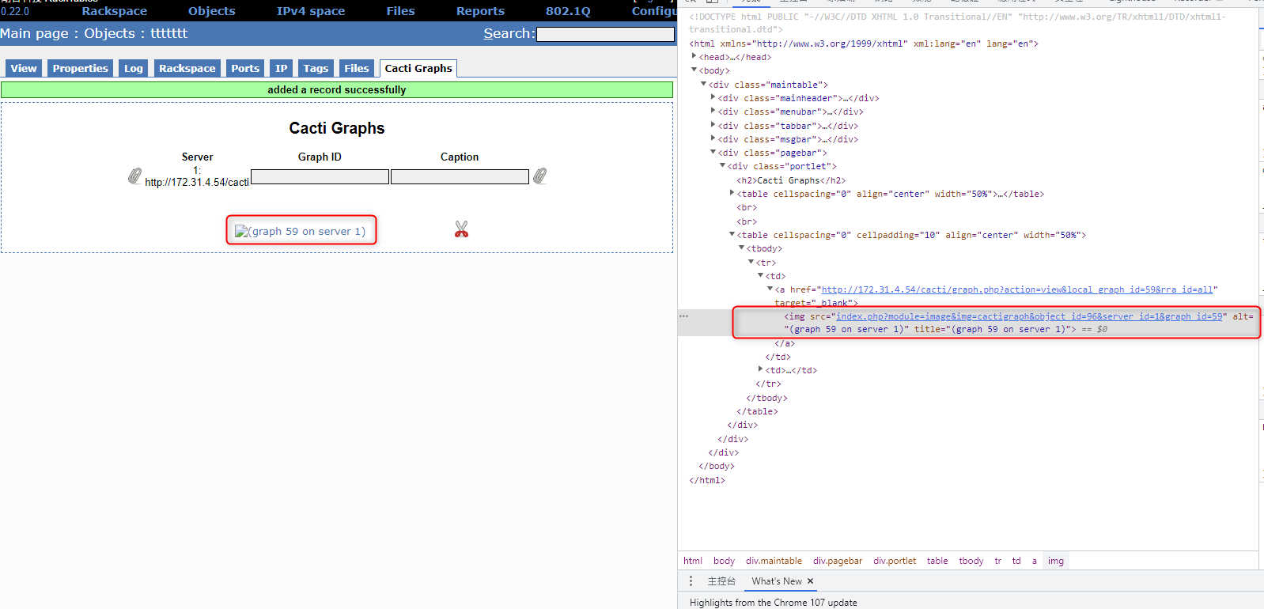The width and height of the screenshot is (1264, 609).
Task: Click the paperclip icon right of Caption field
Action: coord(539,176)
